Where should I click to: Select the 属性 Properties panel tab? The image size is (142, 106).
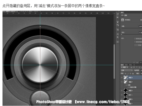(122, 12)
